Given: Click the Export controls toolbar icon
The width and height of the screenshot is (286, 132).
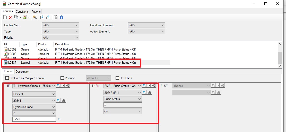Looking at the screenshot, I should (x=48, y=18).
